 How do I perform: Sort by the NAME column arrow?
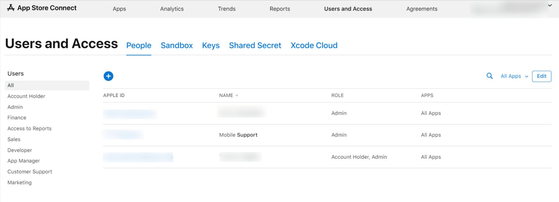click(237, 96)
